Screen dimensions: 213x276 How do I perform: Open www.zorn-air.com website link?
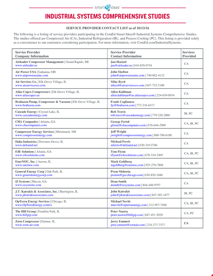27,225
